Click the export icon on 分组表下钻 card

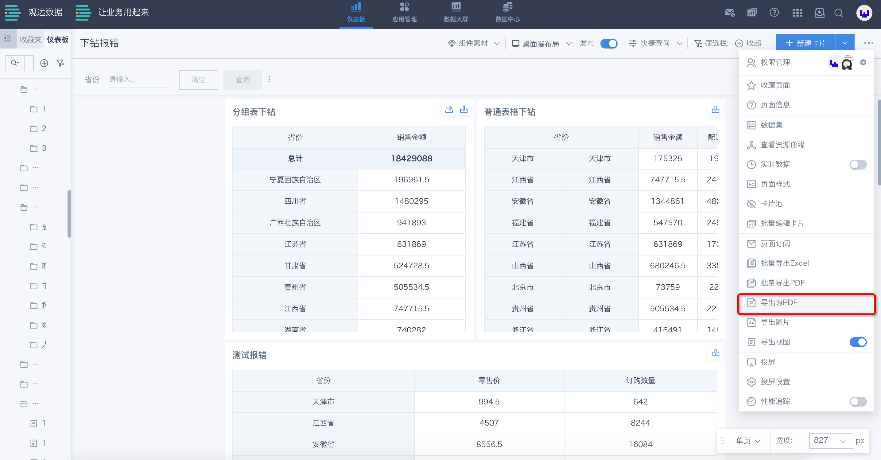click(464, 109)
